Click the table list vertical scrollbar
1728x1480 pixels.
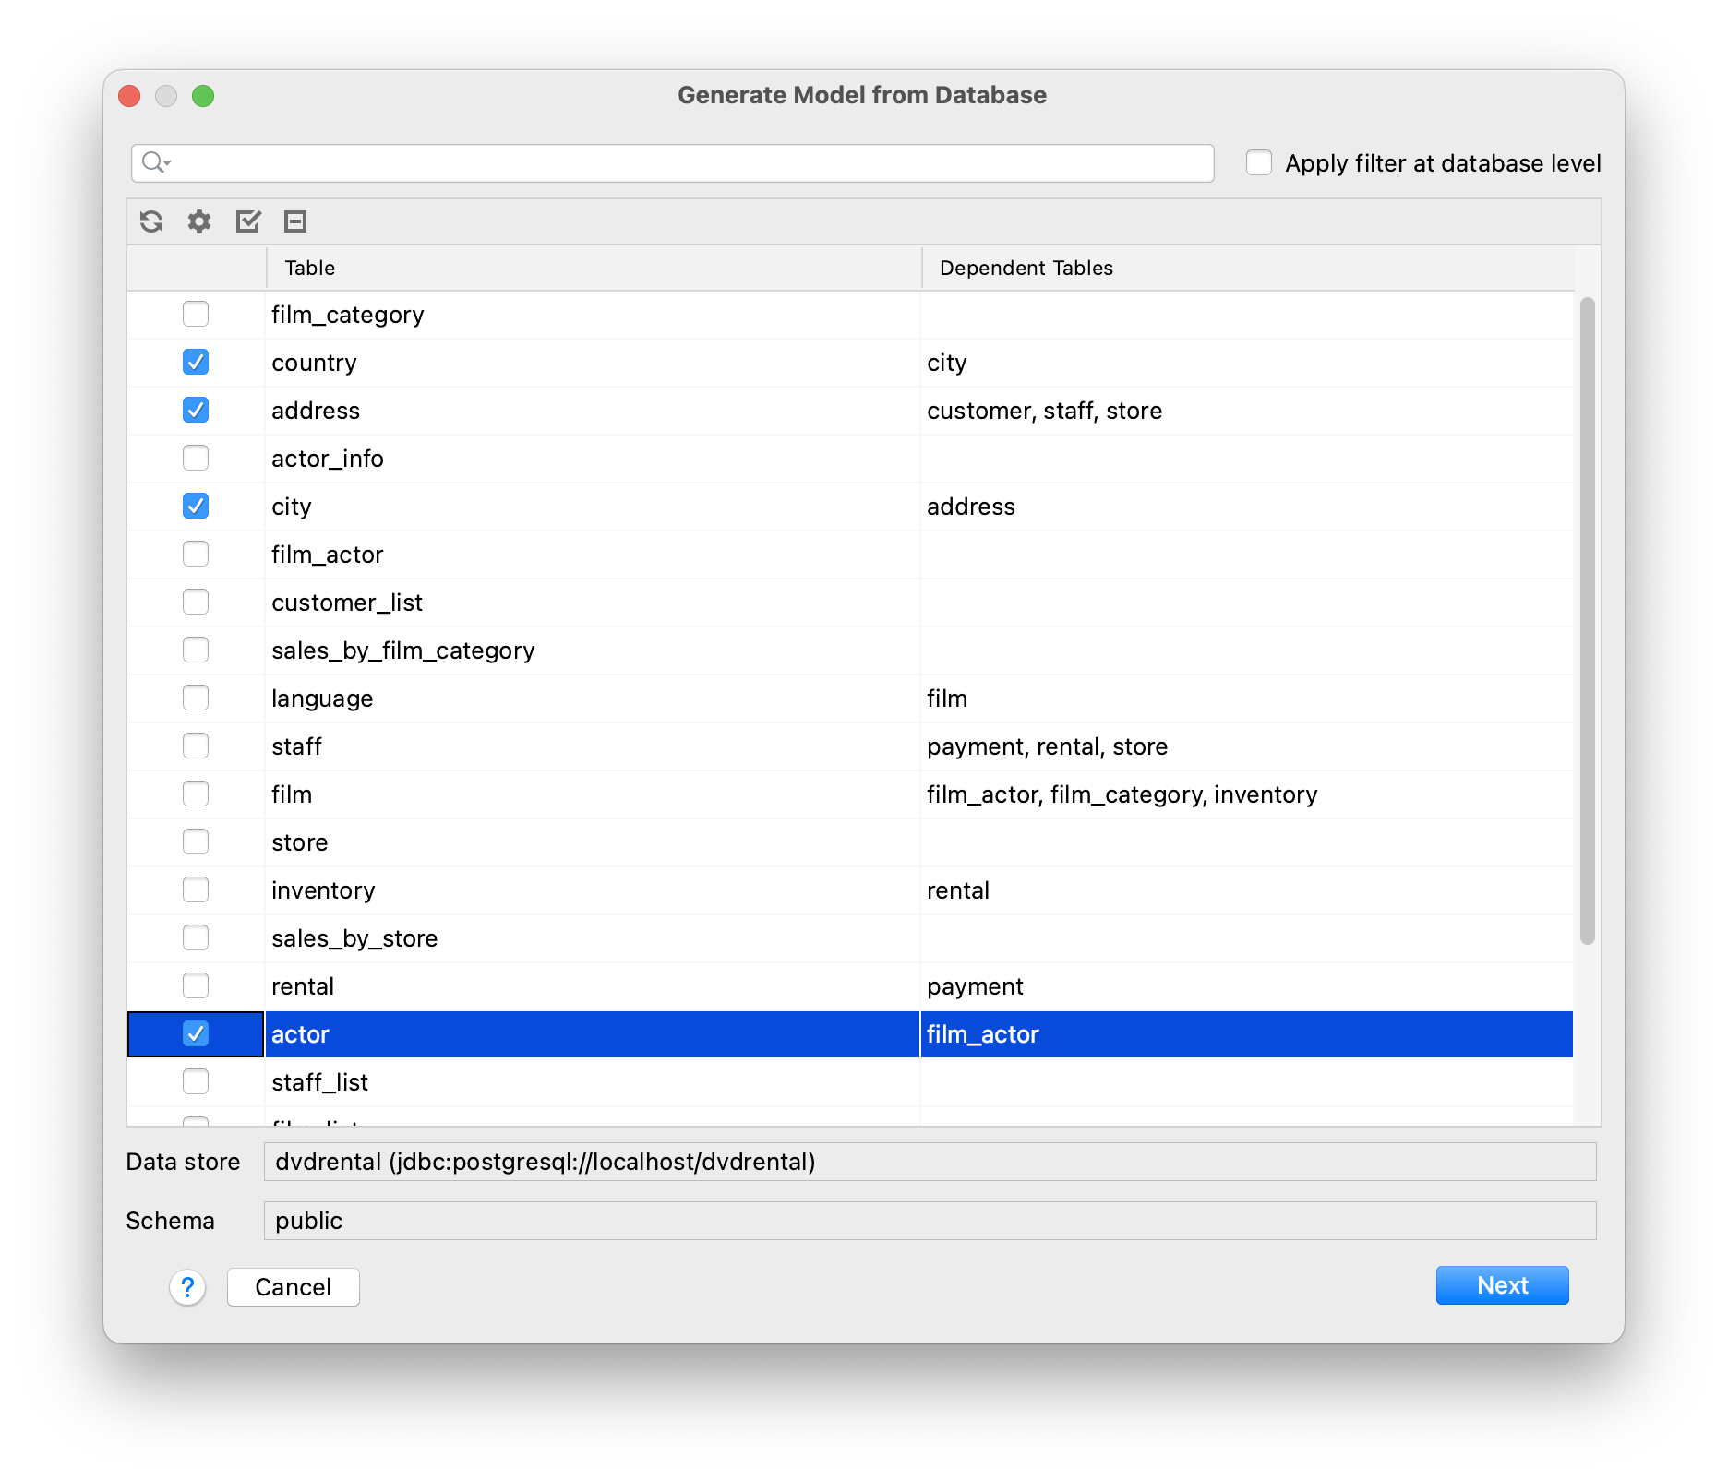coord(1587,620)
